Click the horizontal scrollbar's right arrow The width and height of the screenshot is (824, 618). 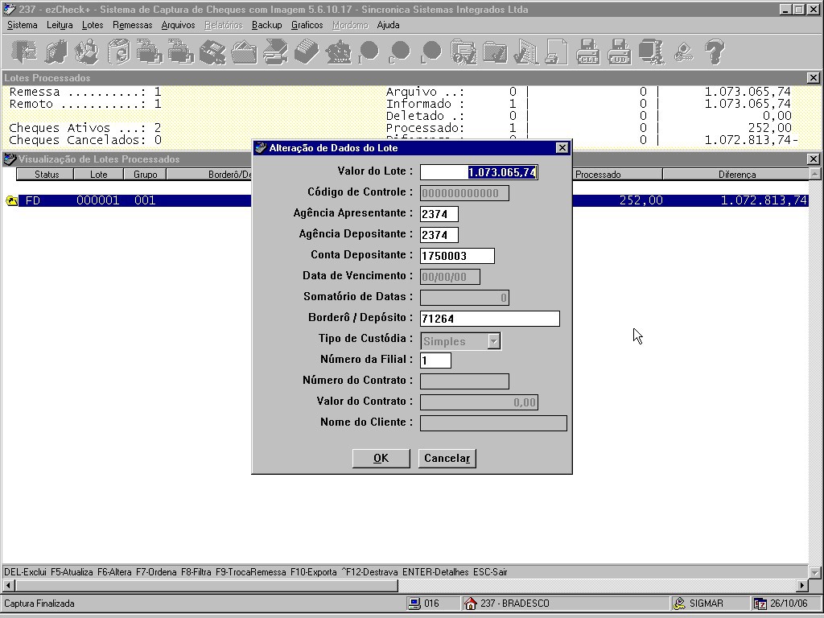[802, 584]
